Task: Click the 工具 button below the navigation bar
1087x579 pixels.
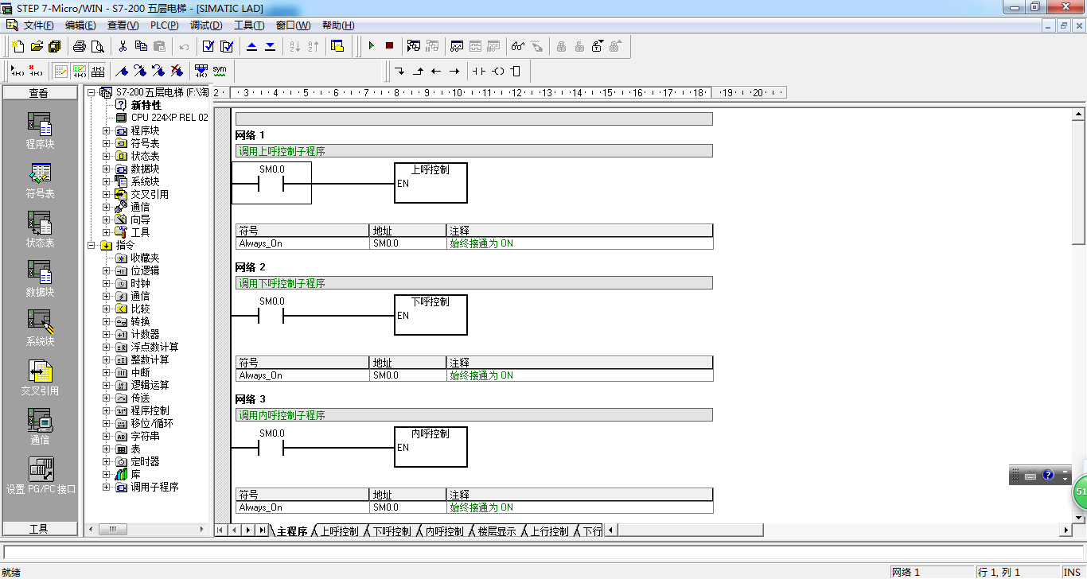Action: 40,529
